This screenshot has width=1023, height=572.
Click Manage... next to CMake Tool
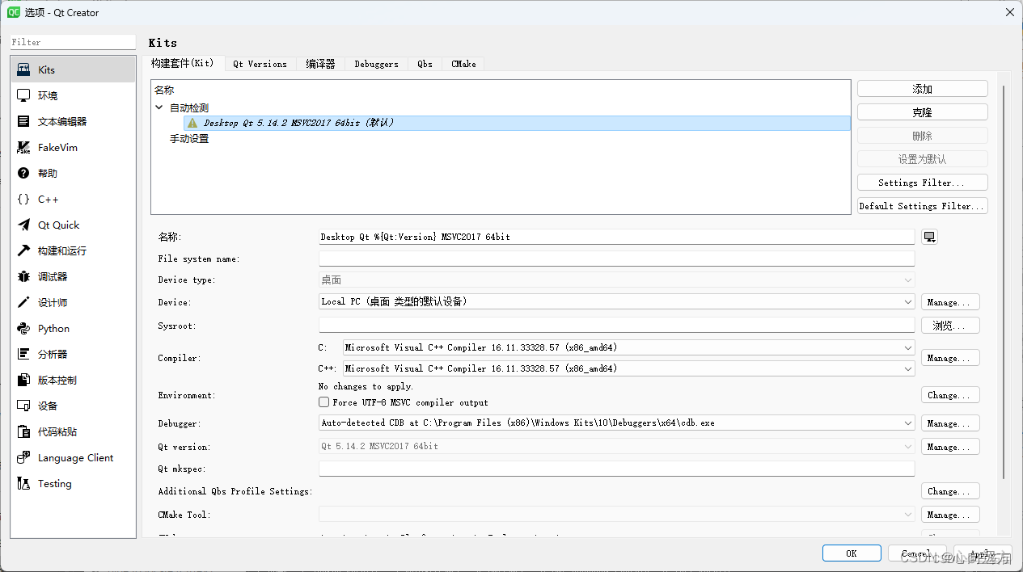(x=950, y=515)
